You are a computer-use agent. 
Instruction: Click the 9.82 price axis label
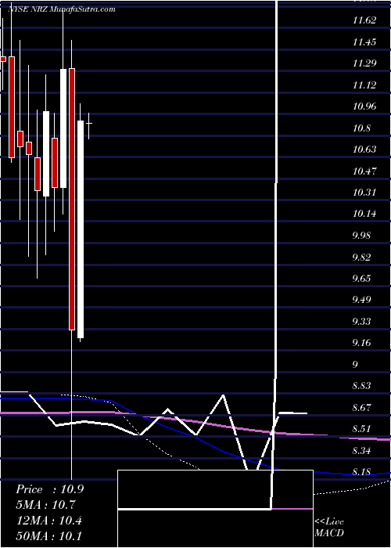(361, 258)
